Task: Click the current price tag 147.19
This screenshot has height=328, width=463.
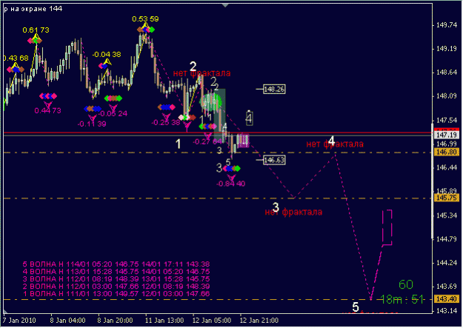Action: 447,135
